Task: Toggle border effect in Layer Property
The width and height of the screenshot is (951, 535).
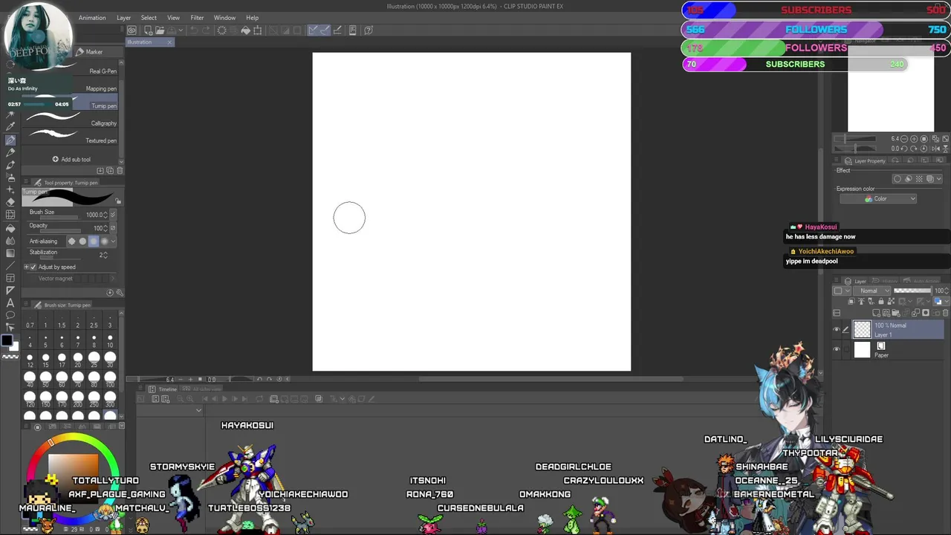Action: 898,178
